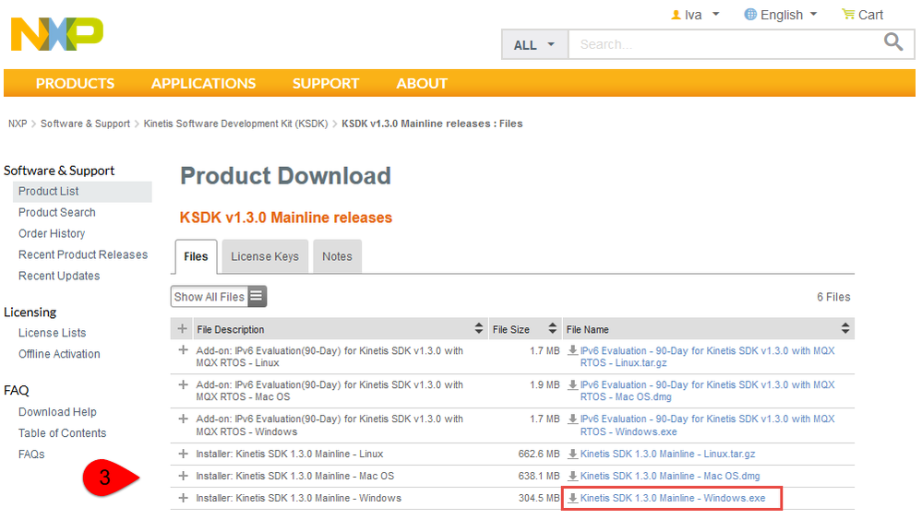Screen dimensions: 922x531
Task: Click download icon for IPv6 Evaluation Windows.exe
Action: point(572,419)
